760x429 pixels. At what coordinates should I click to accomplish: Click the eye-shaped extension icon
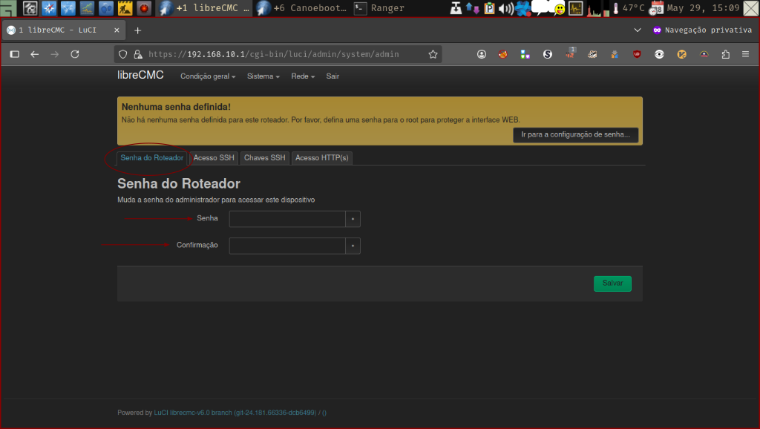tap(659, 54)
